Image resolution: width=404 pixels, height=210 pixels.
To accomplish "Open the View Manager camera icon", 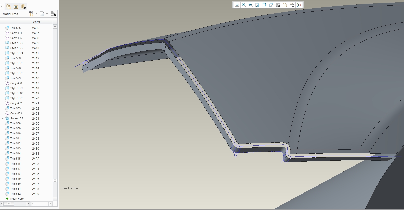I will pos(278,5).
